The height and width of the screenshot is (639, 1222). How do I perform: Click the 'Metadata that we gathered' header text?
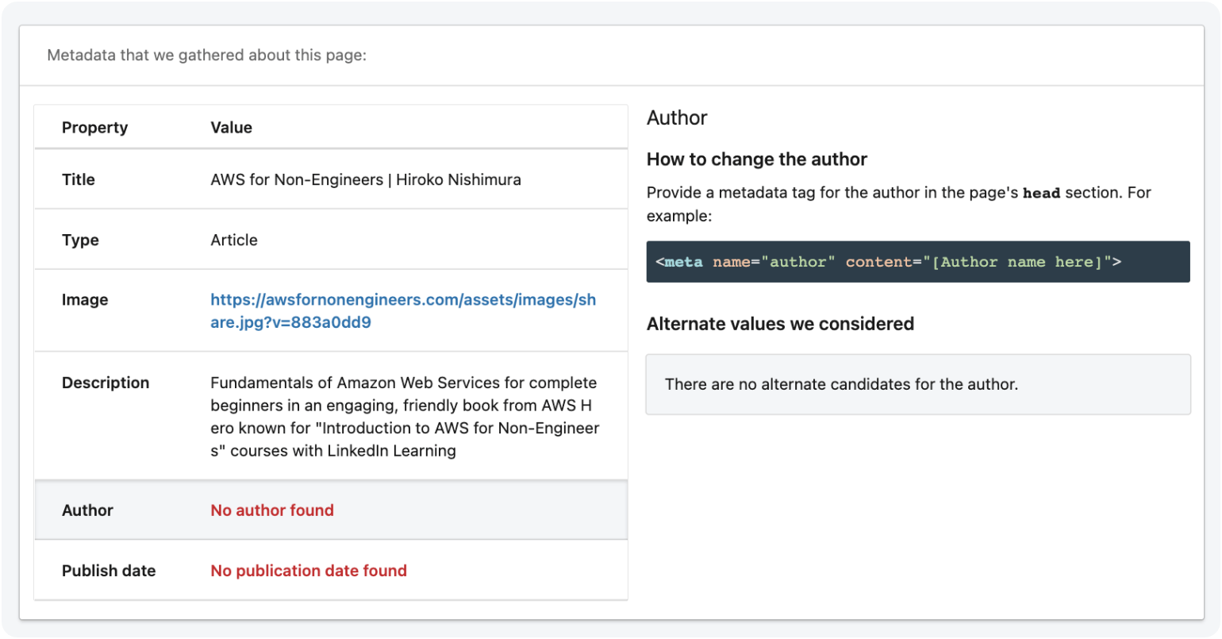[206, 56]
